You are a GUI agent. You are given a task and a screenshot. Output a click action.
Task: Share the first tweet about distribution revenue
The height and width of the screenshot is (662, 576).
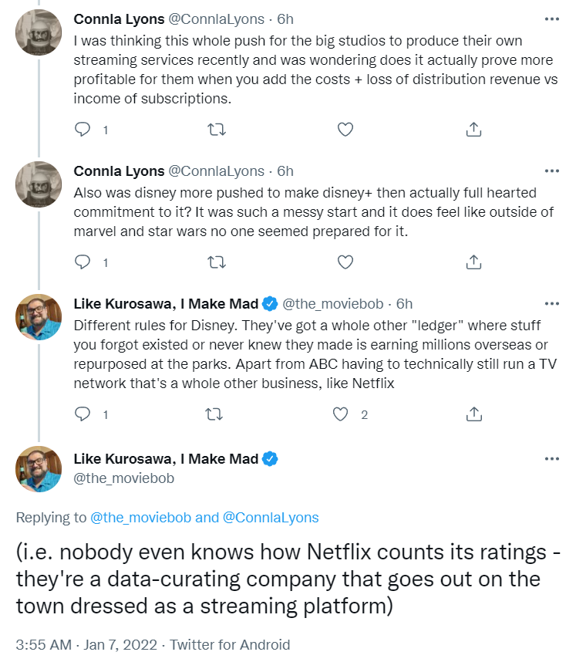click(475, 130)
